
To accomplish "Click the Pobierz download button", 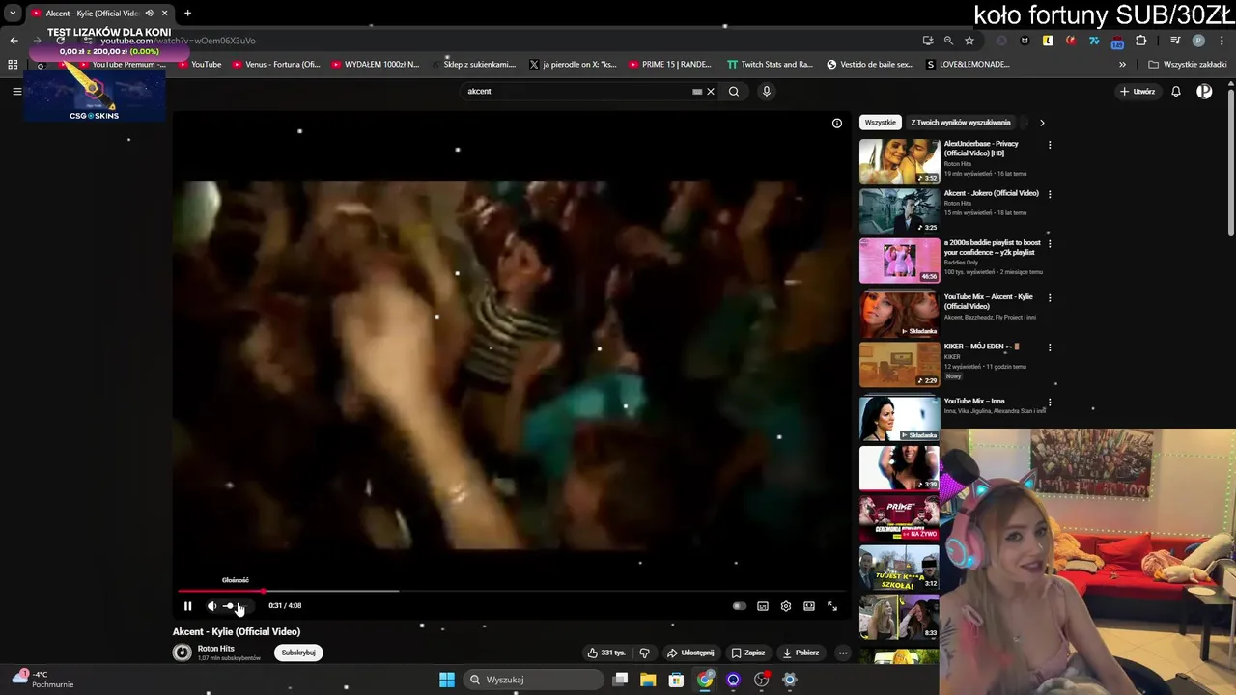I will pos(801,653).
